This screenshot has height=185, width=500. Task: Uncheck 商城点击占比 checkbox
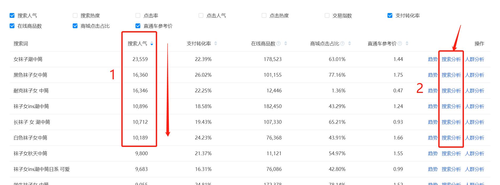(x=75, y=26)
